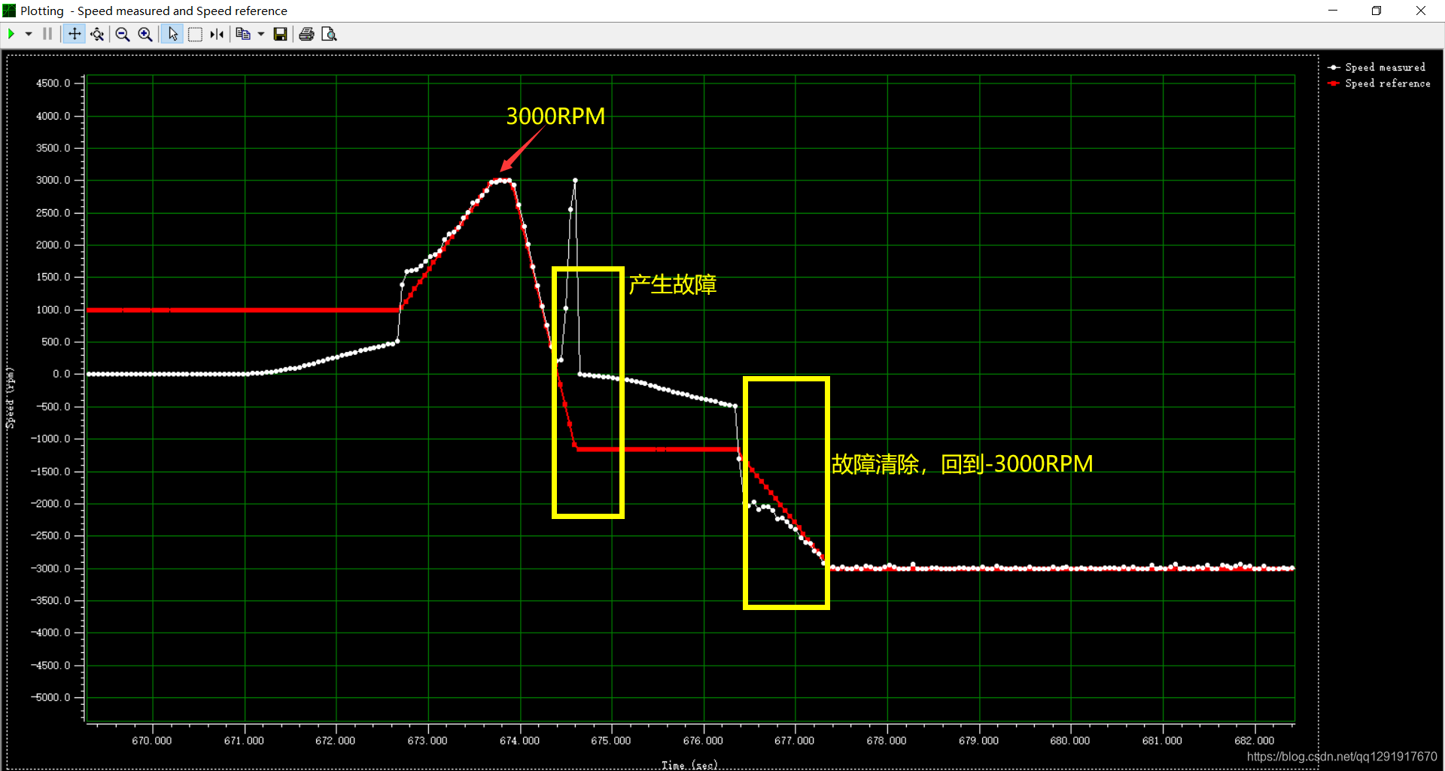Expand the copy options dropdown arrow

(261, 34)
